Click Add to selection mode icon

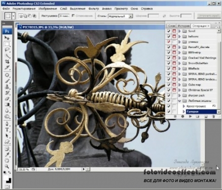25,16
